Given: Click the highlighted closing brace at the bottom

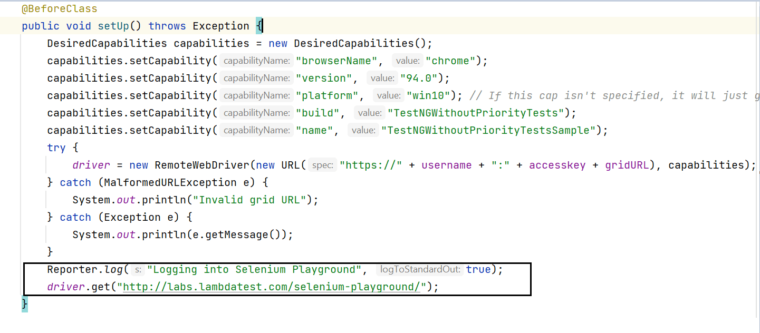Looking at the screenshot, I should (24, 304).
